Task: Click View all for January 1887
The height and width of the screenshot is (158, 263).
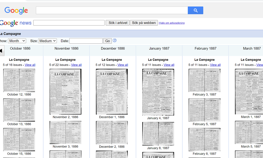Action: [x=169, y=65]
